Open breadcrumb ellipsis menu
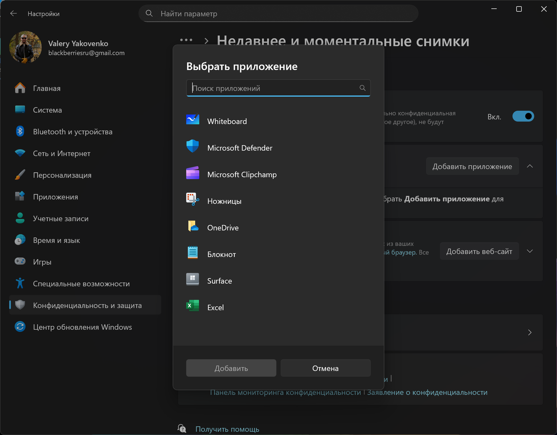 click(186, 40)
